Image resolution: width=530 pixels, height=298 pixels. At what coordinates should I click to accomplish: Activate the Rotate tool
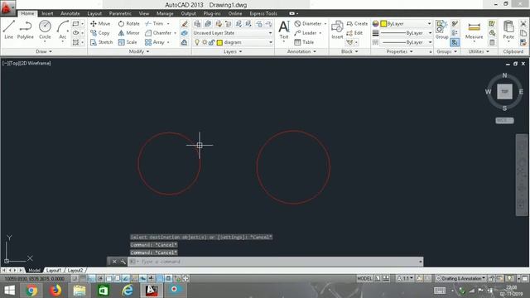[x=129, y=24]
